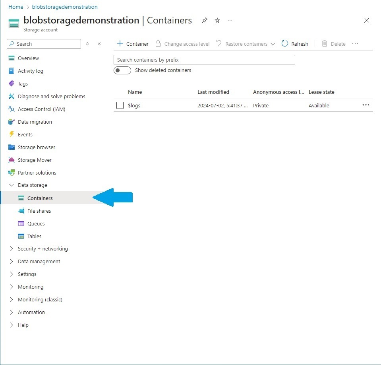Go to Tags in the sidebar menu
Screen dimensions: 381x365
23,83
